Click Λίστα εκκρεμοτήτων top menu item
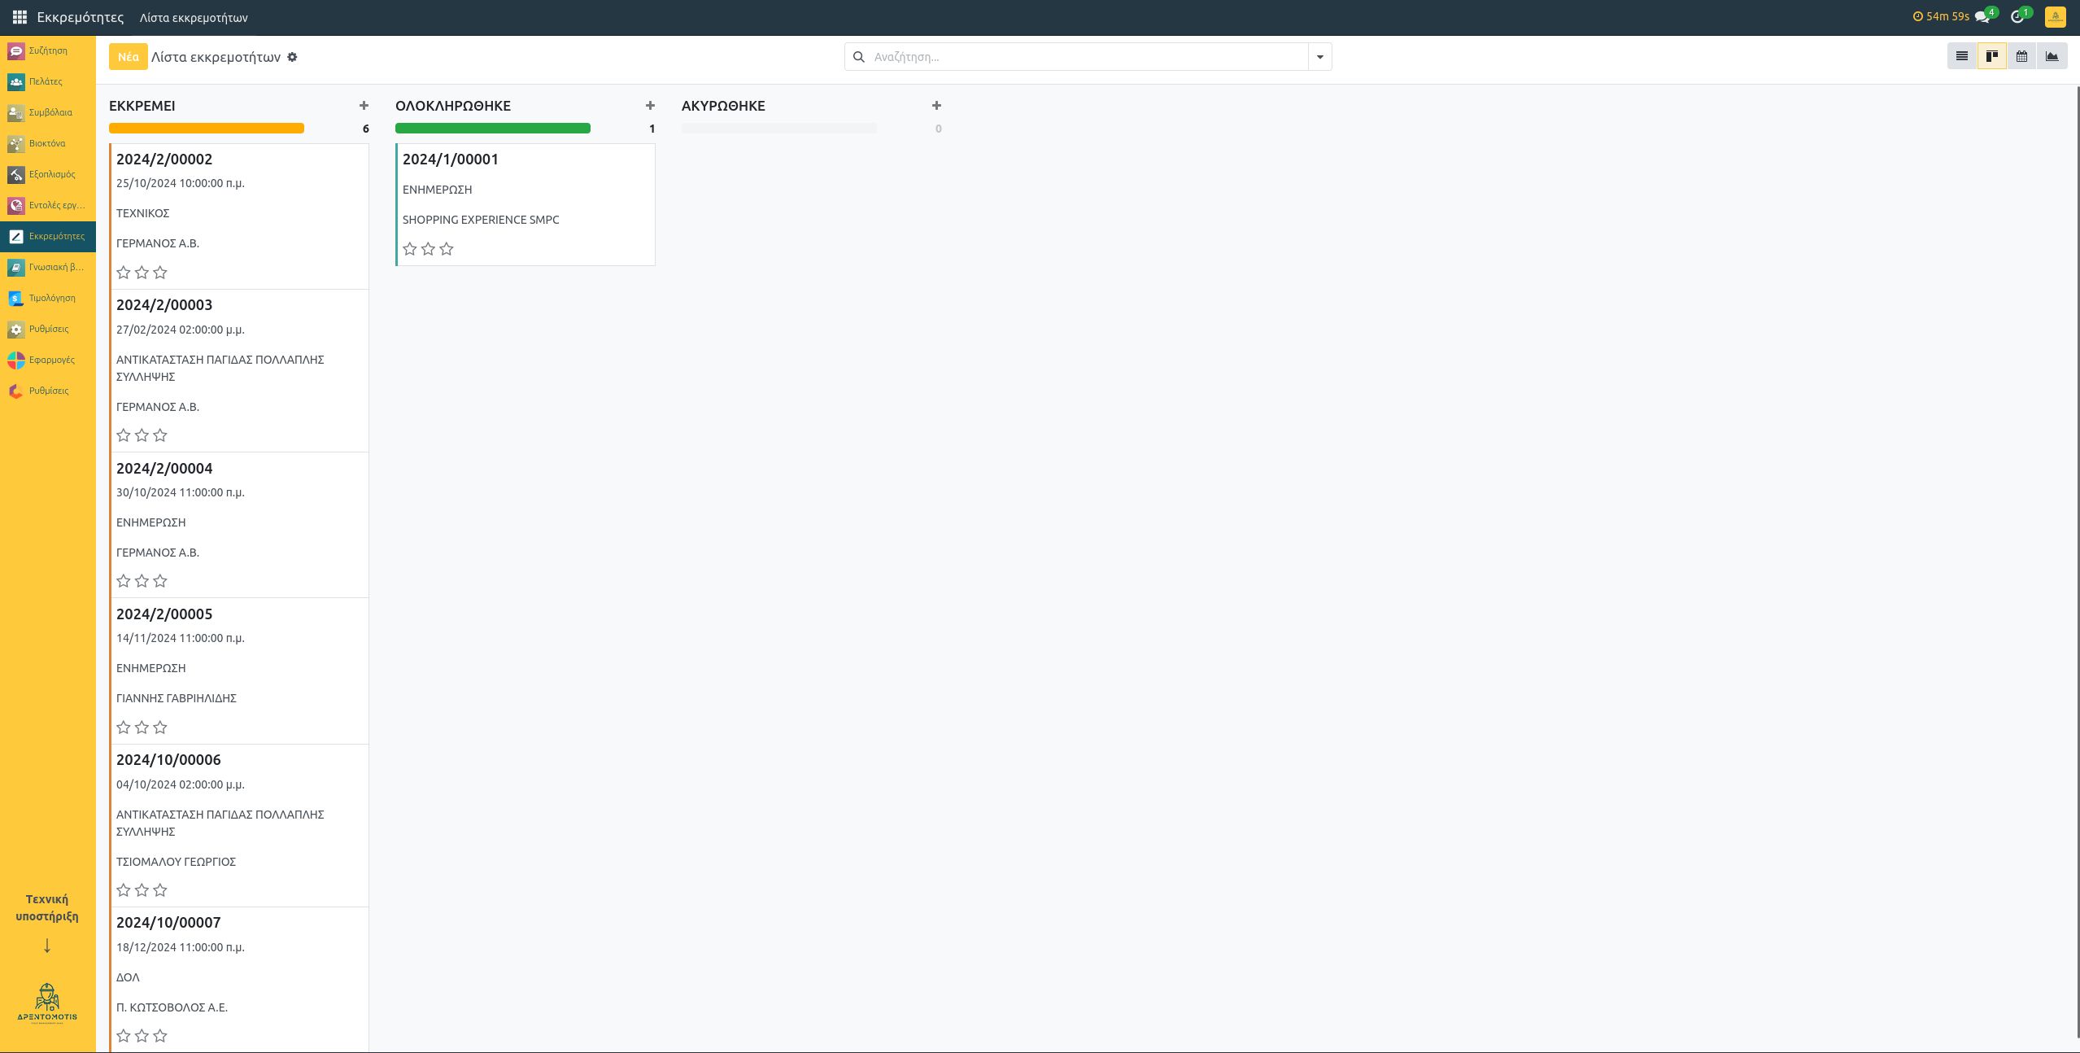This screenshot has height=1053, width=2080. pyautogui.click(x=194, y=17)
